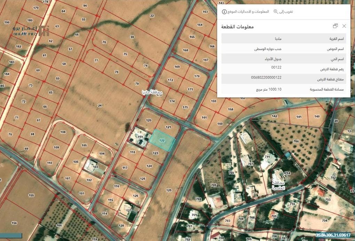Click the محافظة العاصمة map label

tap(278, 185)
